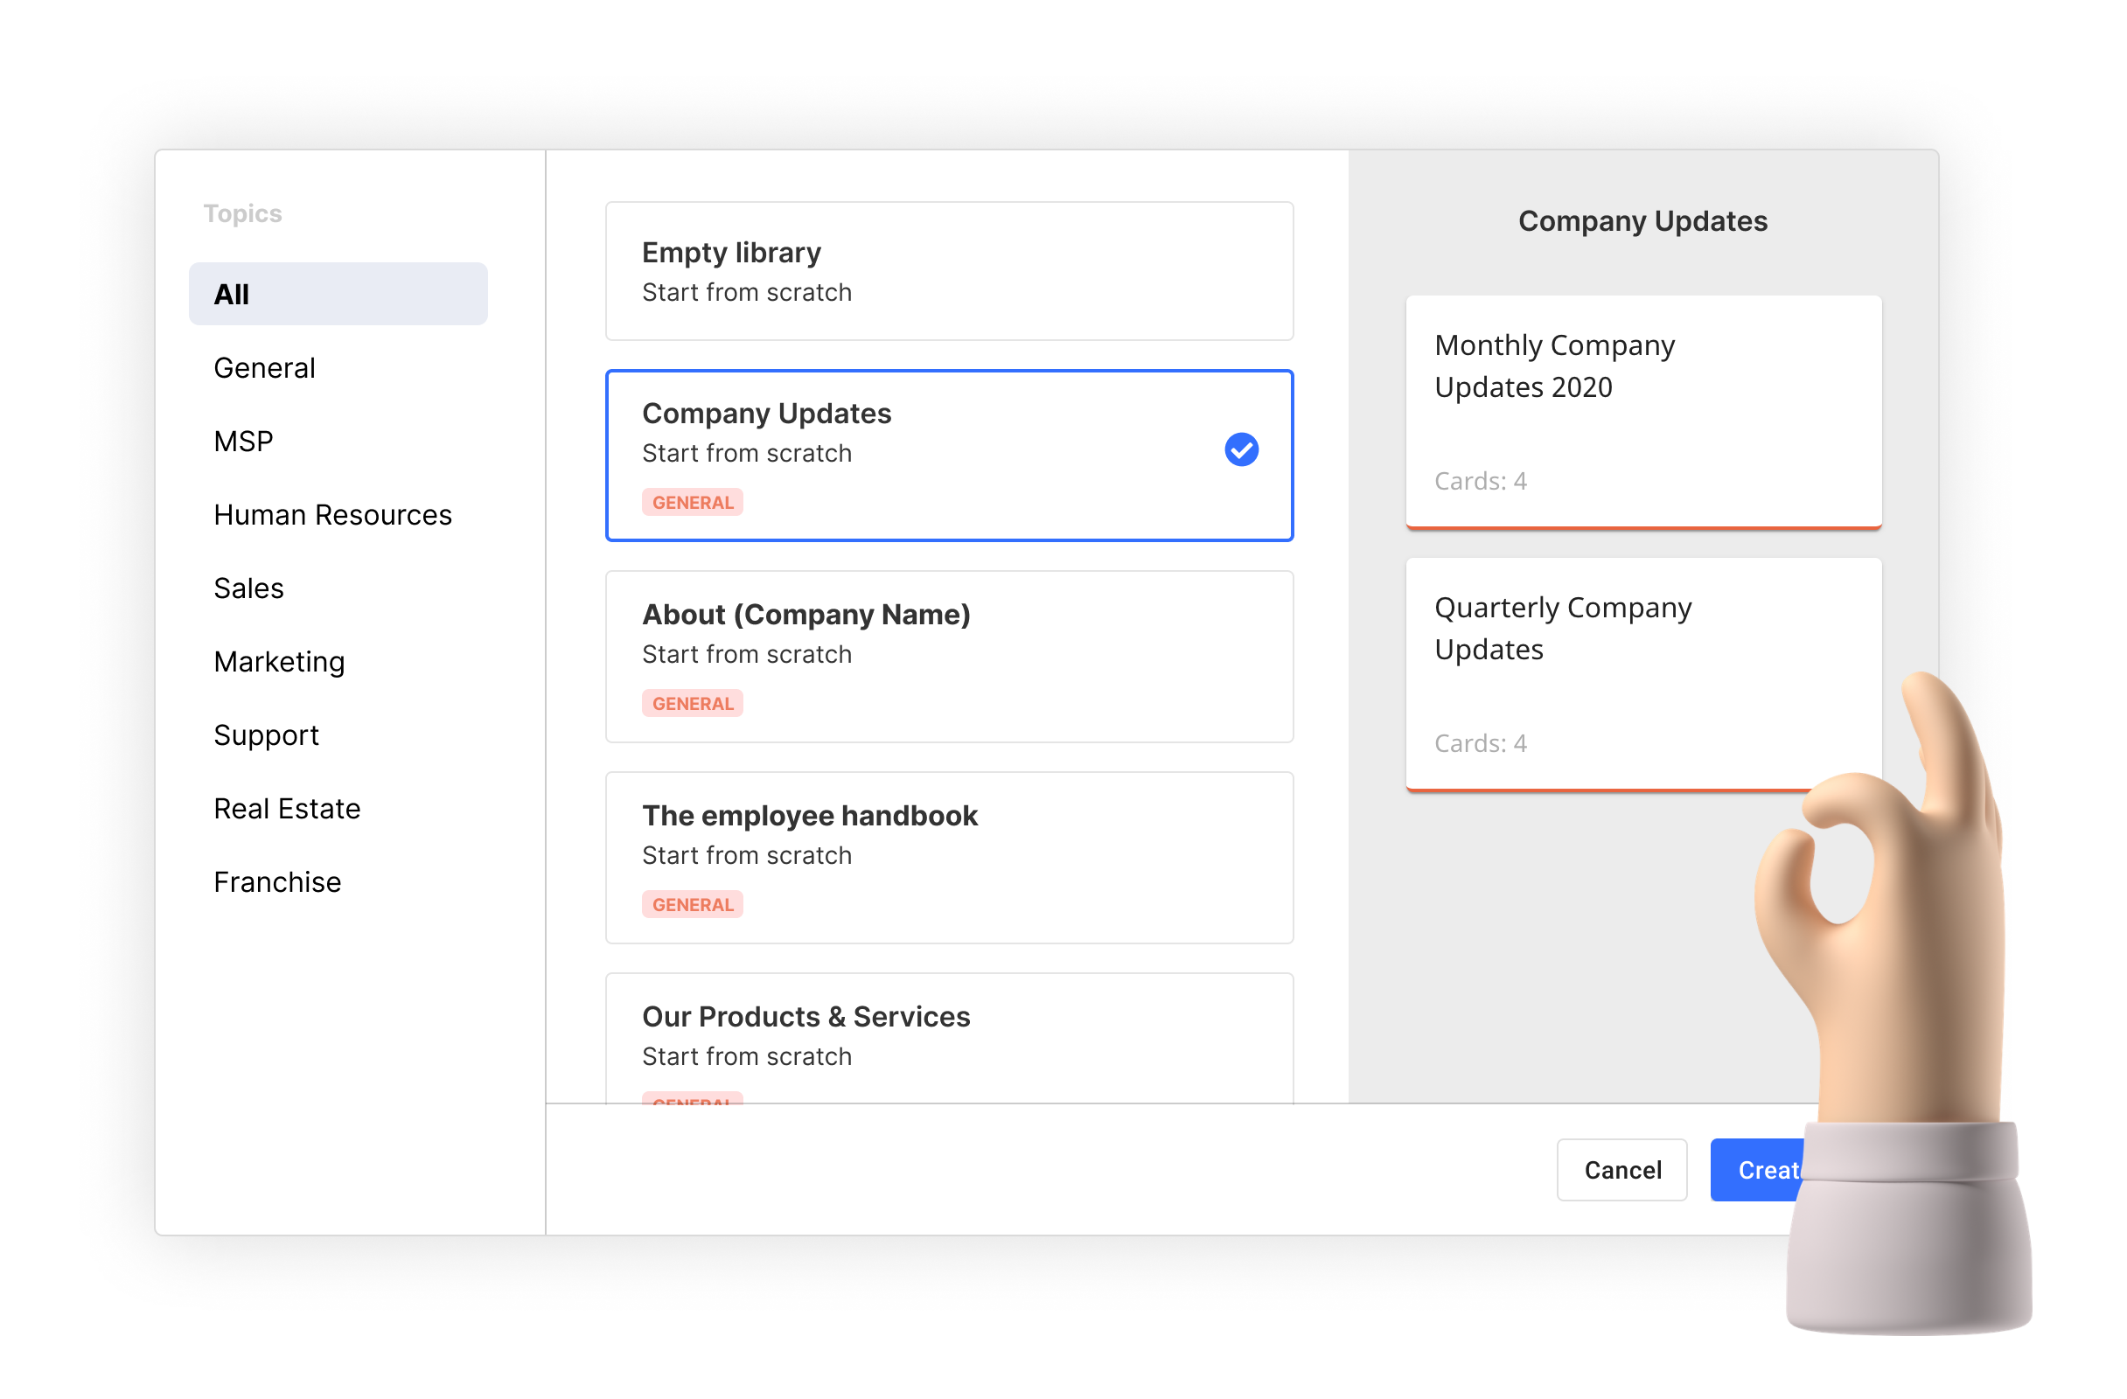The height and width of the screenshot is (1399, 2127).
Task: Open the Human Resources topic
Action: (x=332, y=515)
